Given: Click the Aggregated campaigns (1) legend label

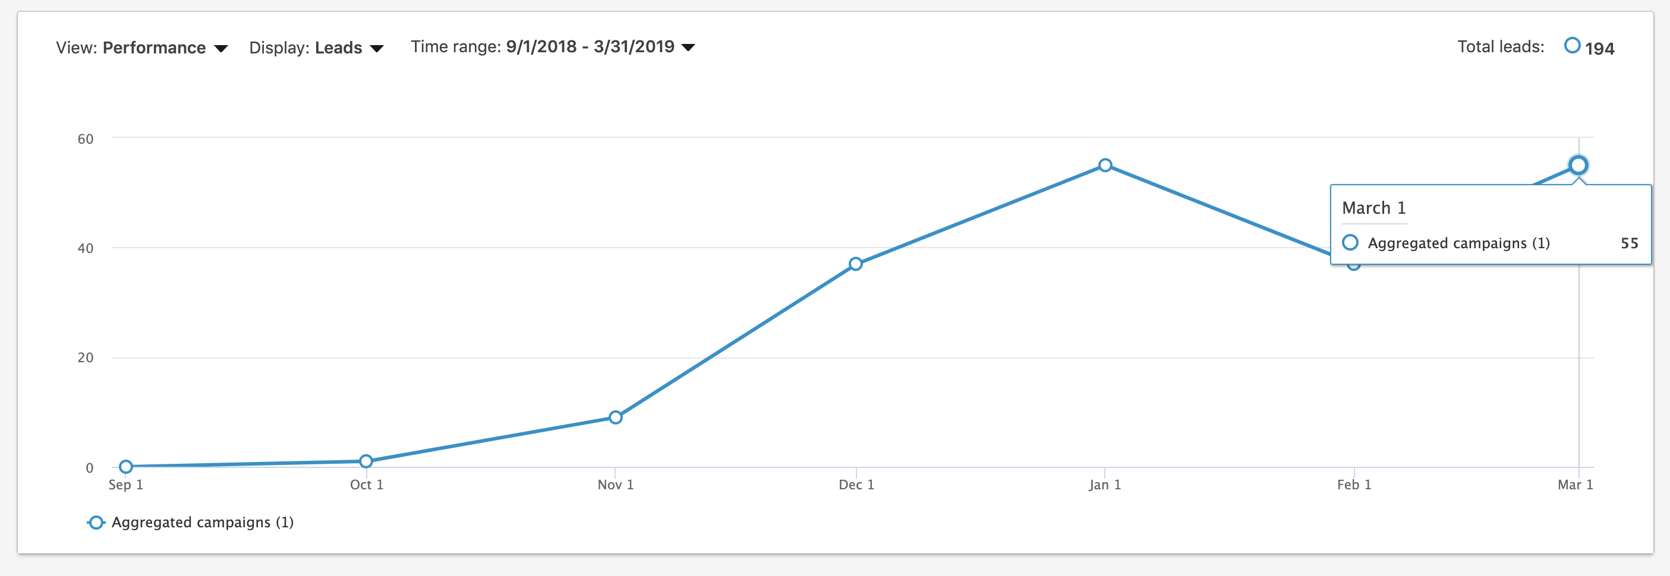Looking at the screenshot, I should (x=202, y=523).
